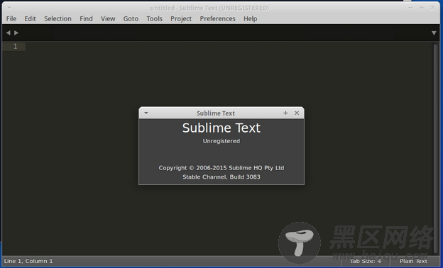The height and width of the screenshot is (268, 443).
Task: Open the Preferences menu
Action: click(217, 18)
